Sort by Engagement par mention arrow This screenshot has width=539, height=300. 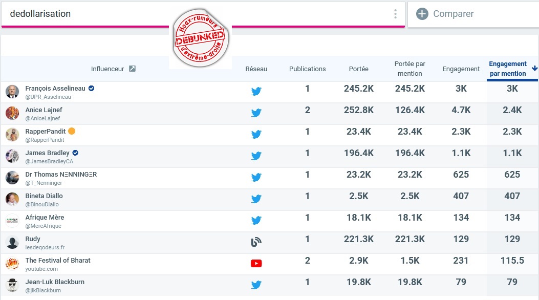click(x=534, y=68)
